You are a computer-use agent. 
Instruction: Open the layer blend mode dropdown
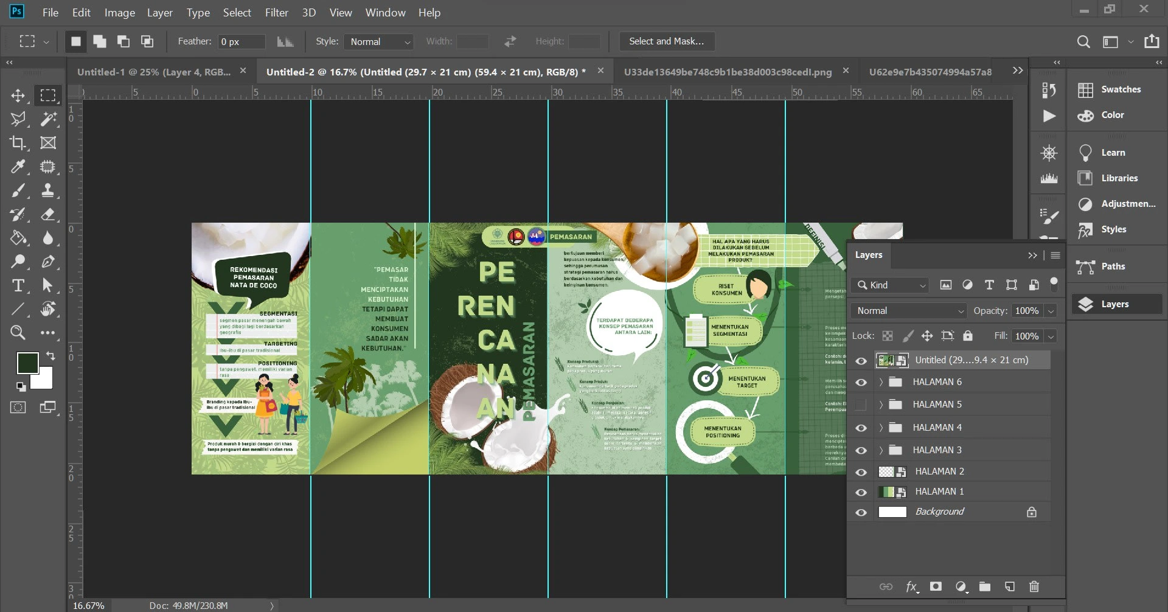(908, 311)
